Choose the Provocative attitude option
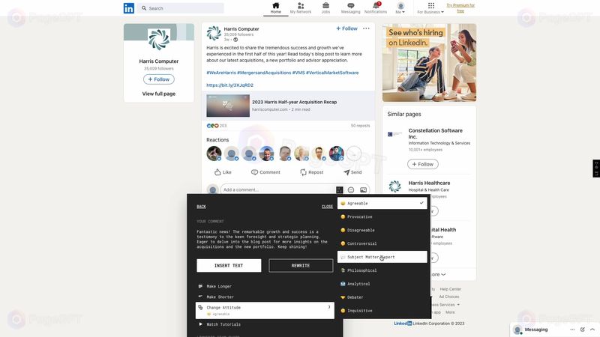The height and width of the screenshot is (337, 600). 382,216
